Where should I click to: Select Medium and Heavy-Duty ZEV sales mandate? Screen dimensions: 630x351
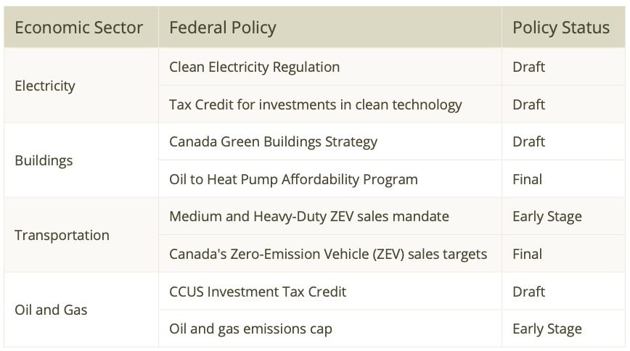[x=309, y=216]
